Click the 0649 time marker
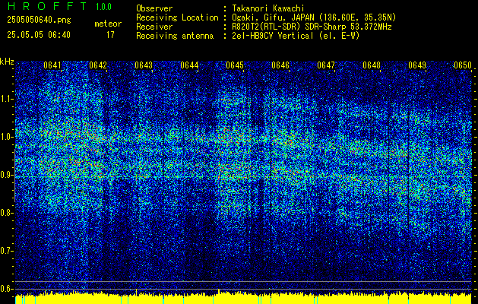Screen dimensions: 478x304 coord(417,65)
